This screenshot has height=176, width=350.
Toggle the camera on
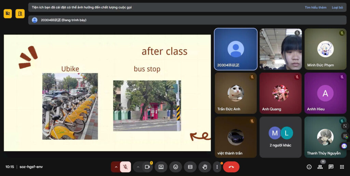[147, 167]
